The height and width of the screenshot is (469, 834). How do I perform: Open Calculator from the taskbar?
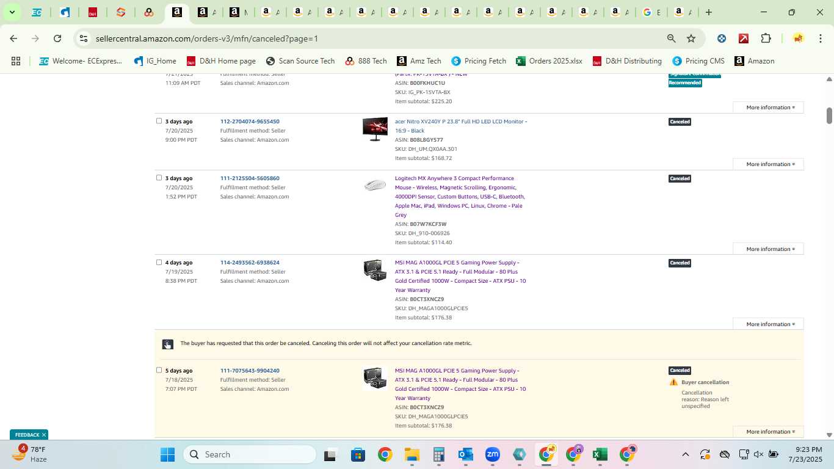pos(438,454)
